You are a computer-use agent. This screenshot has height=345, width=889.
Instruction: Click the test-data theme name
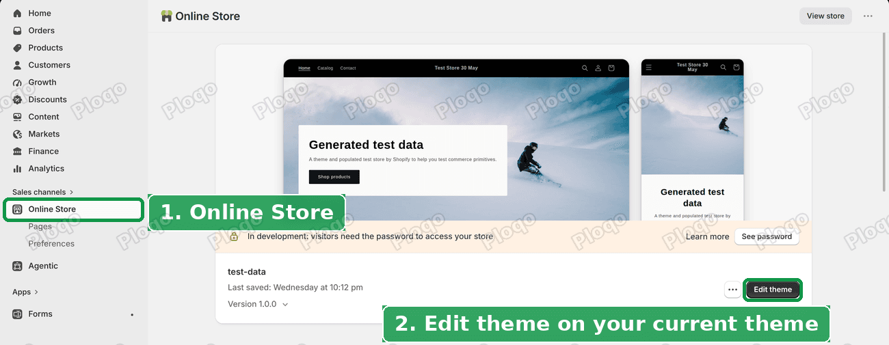pyautogui.click(x=247, y=272)
